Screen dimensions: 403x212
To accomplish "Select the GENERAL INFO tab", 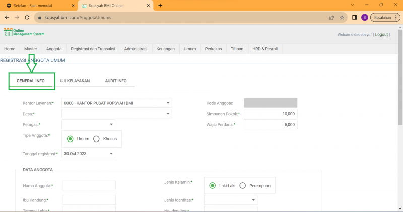I will tap(31, 81).
